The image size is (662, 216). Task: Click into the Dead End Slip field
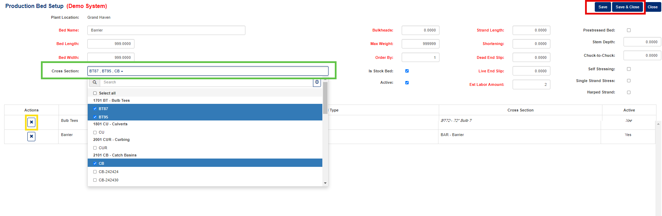[x=531, y=57]
